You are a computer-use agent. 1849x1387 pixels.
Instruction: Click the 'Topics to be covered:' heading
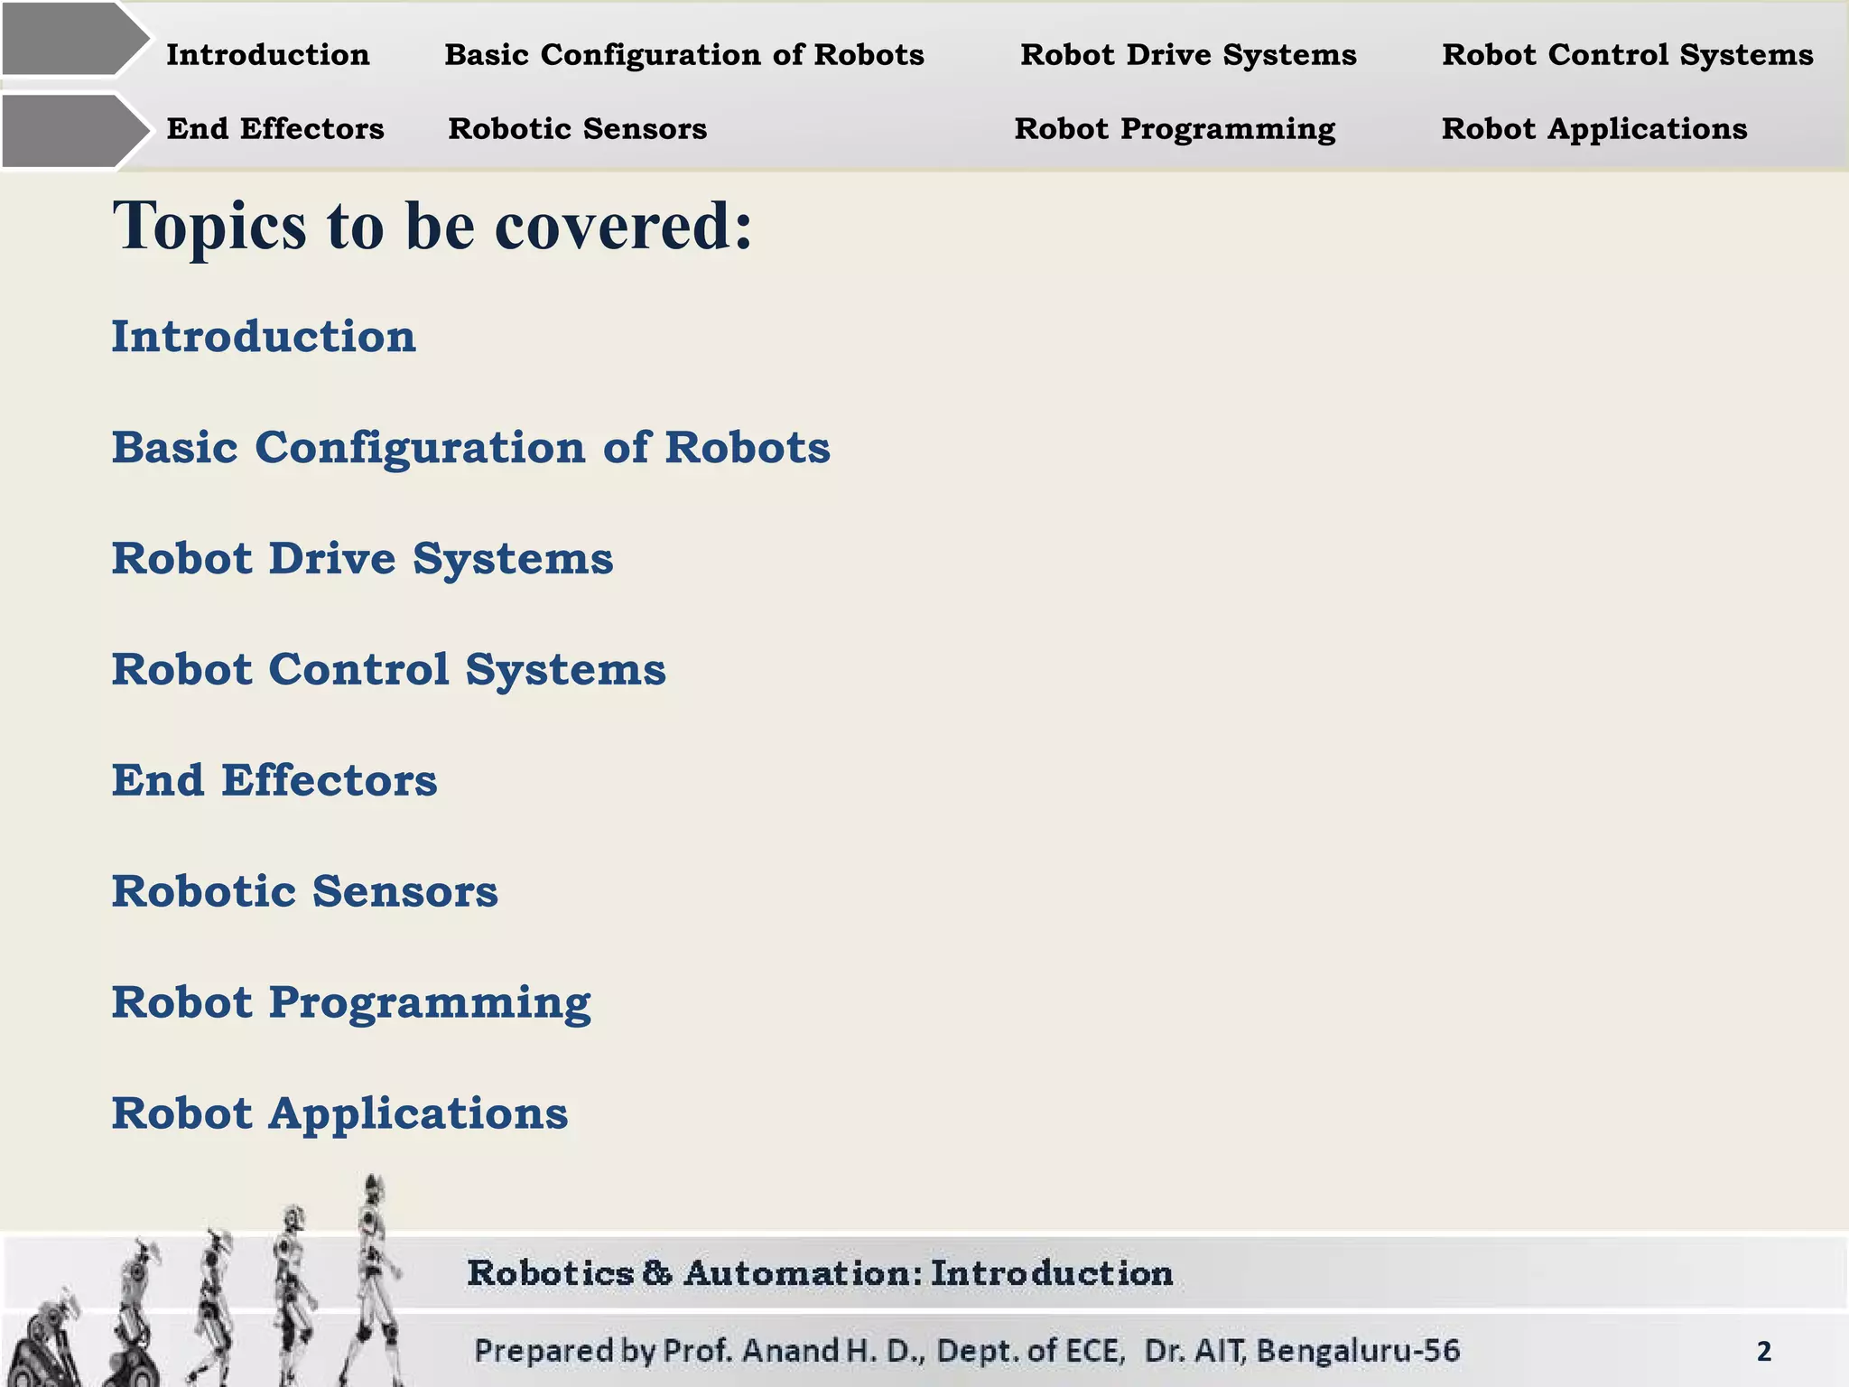point(432,226)
